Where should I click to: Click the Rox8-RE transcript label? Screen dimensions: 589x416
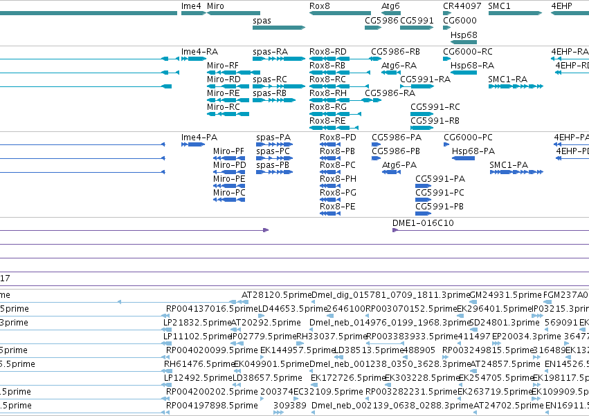(x=327, y=121)
